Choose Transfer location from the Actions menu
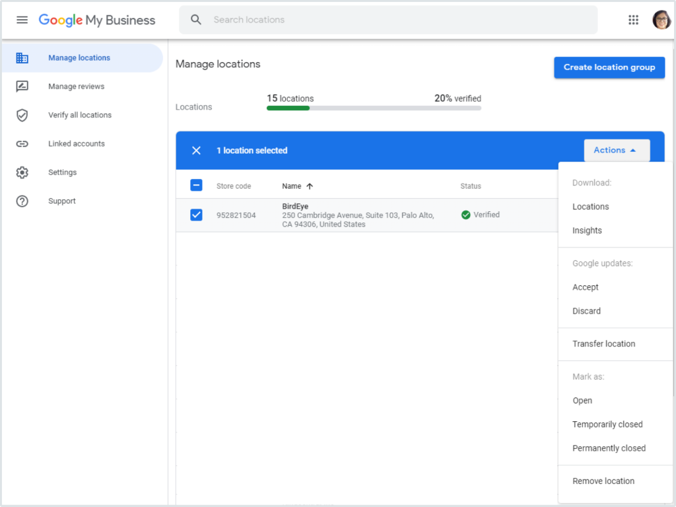This screenshot has height=507, width=676. pyautogui.click(x=603, y=343)
